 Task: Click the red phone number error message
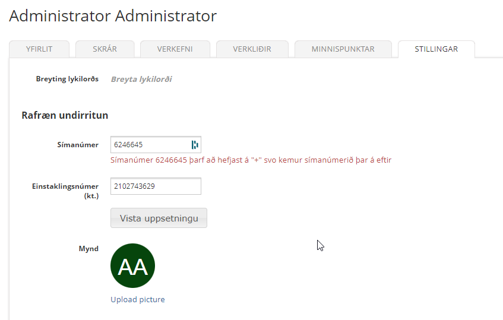click(x=251, y=160)
